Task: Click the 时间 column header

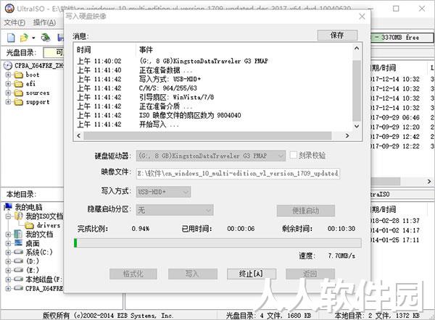Action: point(84,50)
